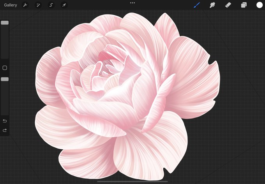265x184 pixels.
Task: Open the Layers panel
Action: [x=244, y=5]
